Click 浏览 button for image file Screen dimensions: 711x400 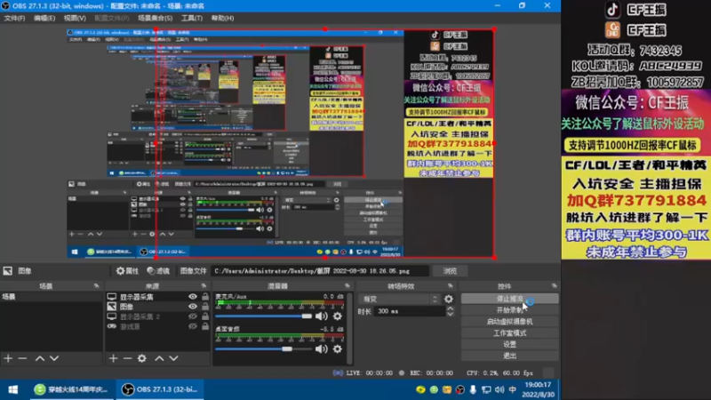pyautogui.click(x=451, y=271)
